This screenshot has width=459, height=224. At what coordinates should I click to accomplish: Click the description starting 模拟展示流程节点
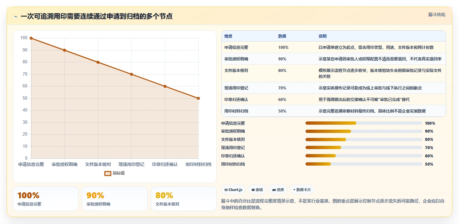tap(380, 73)
